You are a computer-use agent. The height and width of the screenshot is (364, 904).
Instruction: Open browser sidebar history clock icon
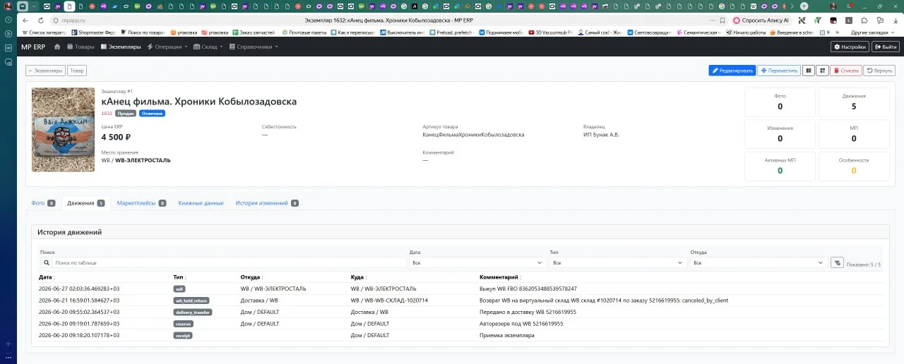coord(8,20)
